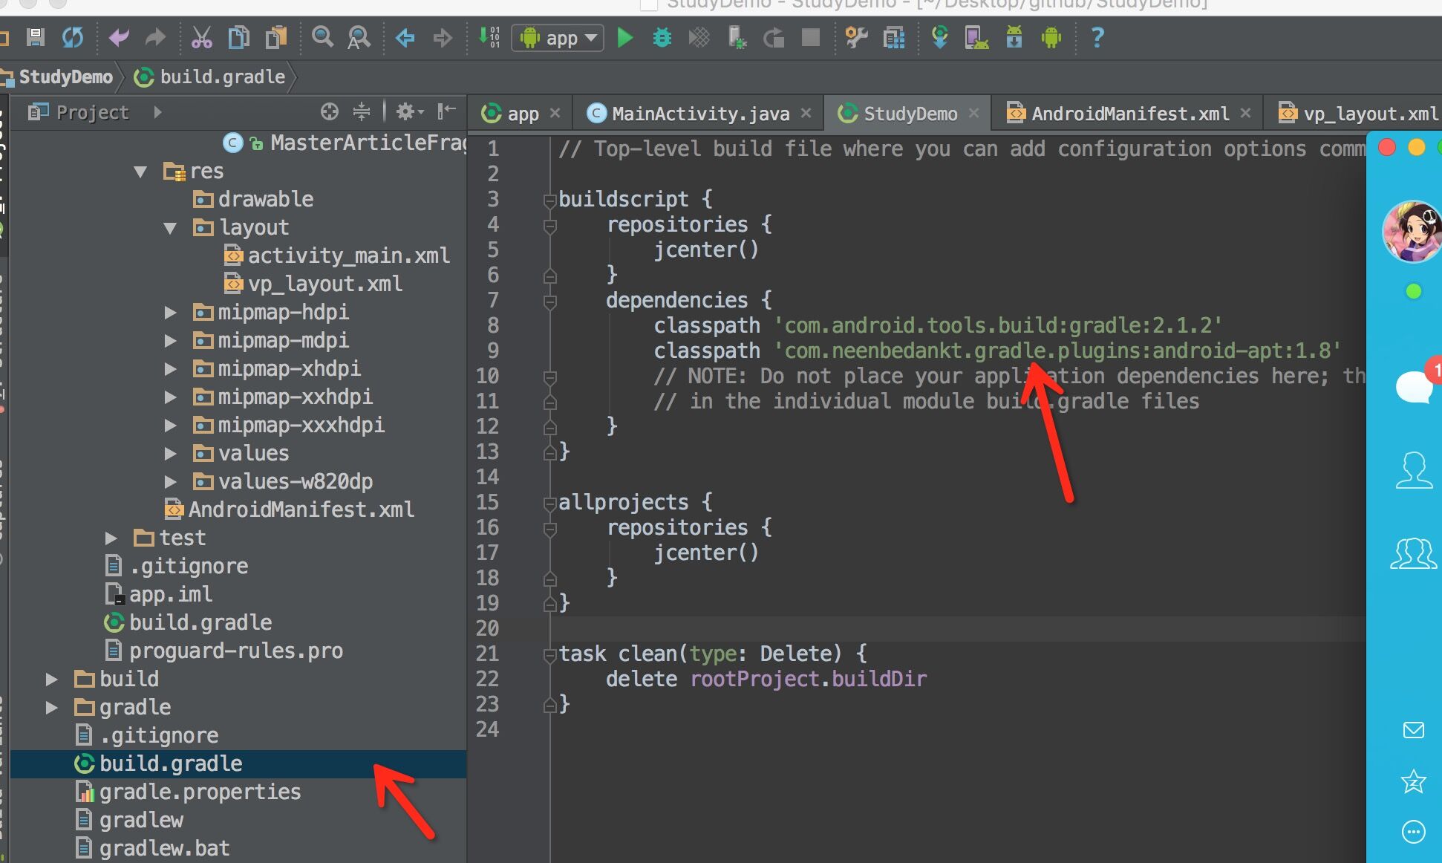The width and height of the screenshot is (1442, 863).
Task: Open the Help question mark icon
Action: click(x=1097, y=37)
